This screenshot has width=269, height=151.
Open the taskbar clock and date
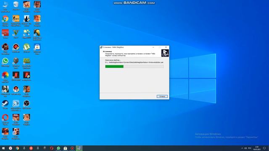[257, 148]
